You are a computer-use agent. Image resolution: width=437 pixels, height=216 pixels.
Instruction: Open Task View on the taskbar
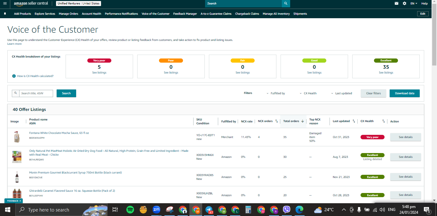[x=115, y=210]
